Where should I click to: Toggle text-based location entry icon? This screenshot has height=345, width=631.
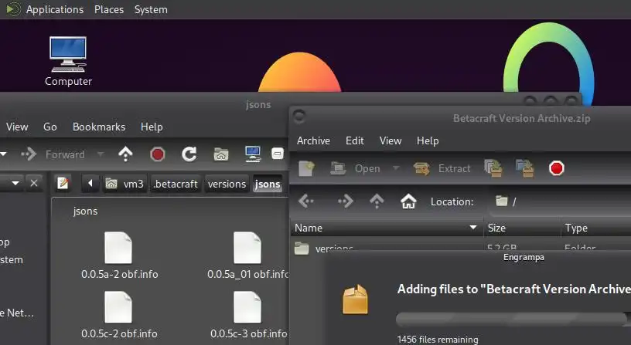[63, 184]
